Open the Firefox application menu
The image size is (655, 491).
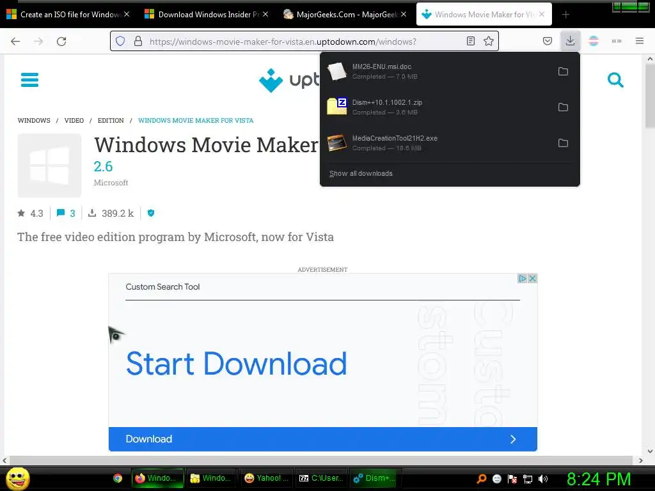[x=639, y=41]
